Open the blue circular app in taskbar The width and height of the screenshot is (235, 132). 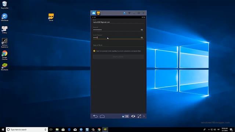click(x=81, y=129)
